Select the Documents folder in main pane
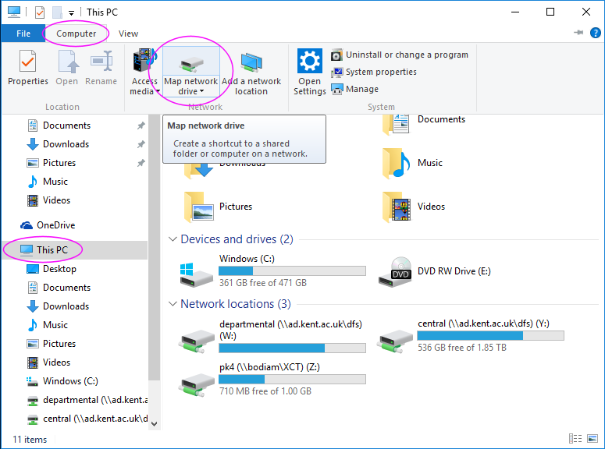605x449 pixels. [425, 123]
